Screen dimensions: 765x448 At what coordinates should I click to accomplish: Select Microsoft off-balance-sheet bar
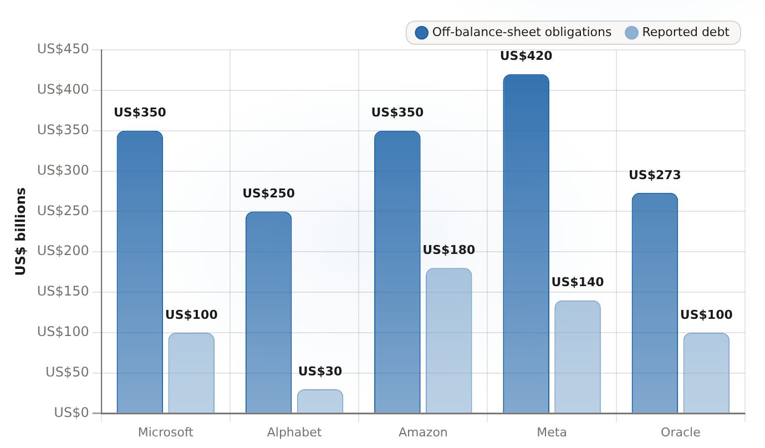tap(140, 272)
